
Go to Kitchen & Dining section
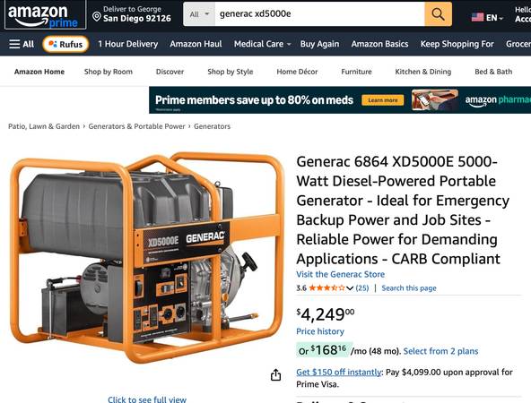tap(423, 72)
